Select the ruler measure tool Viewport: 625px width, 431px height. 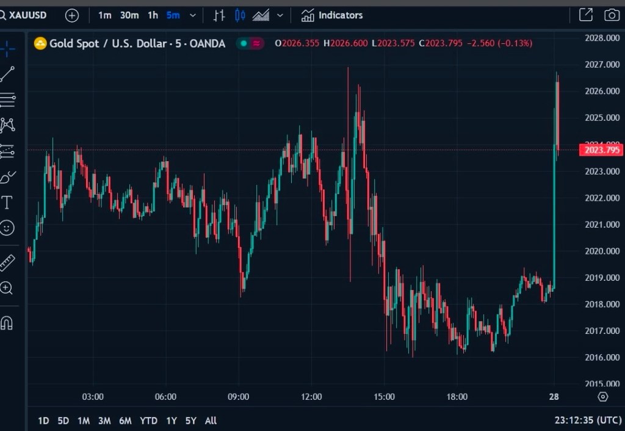[7, 263]
